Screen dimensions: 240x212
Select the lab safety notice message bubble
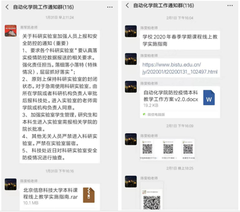click(60, 97)
